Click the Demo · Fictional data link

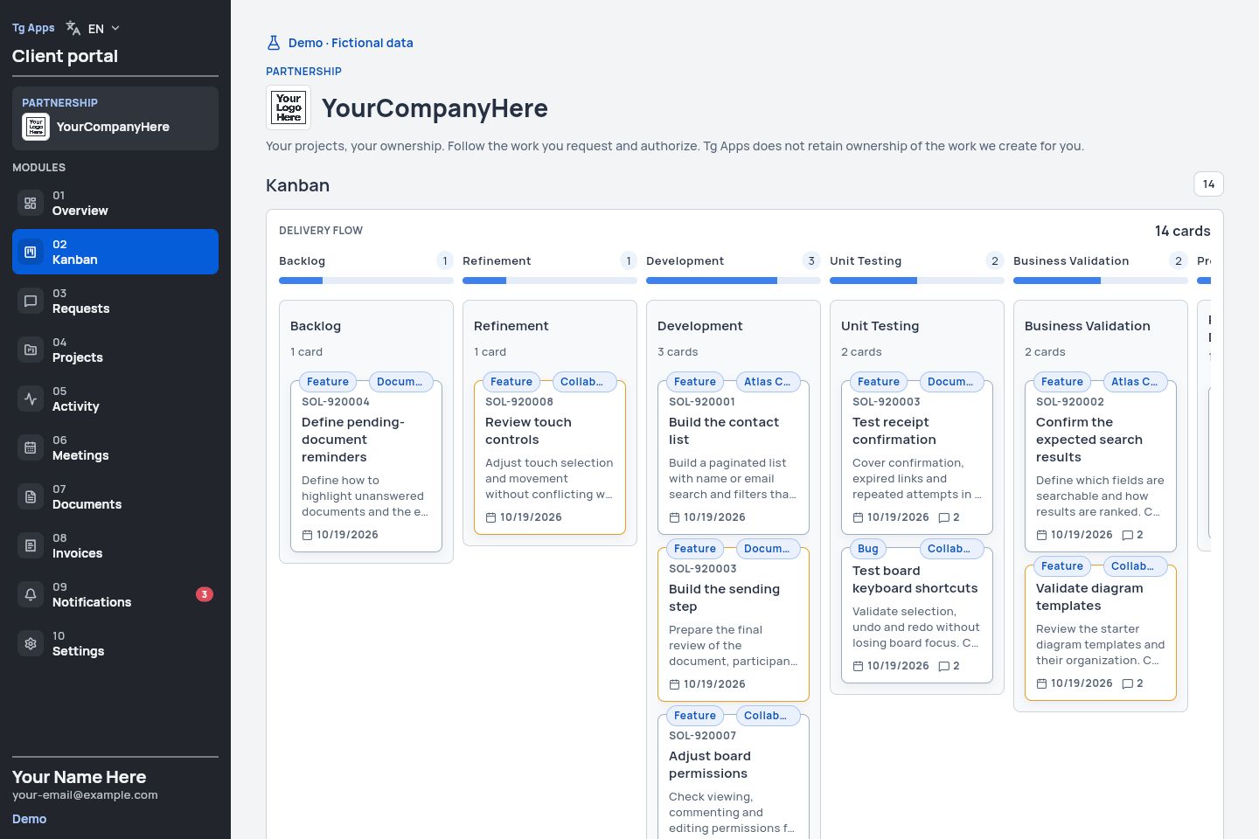click(339, 43)
